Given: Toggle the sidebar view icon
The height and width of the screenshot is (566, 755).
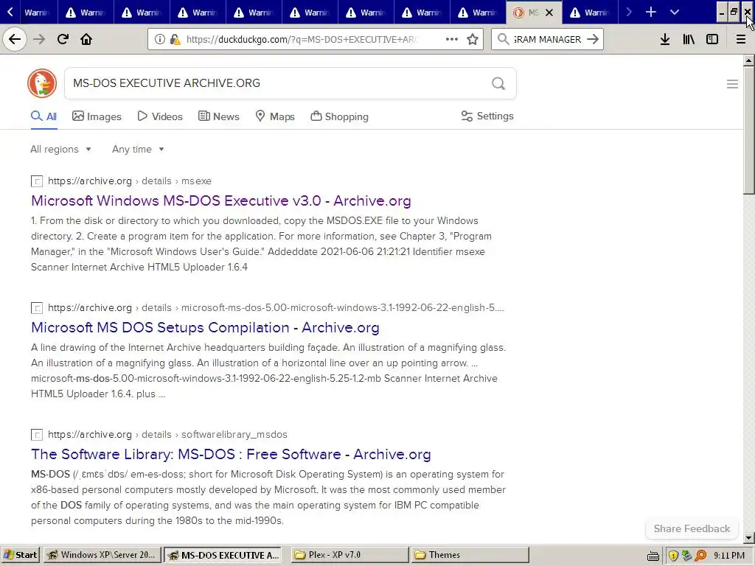Looking at the screenshot, I should tap(712, 39).
